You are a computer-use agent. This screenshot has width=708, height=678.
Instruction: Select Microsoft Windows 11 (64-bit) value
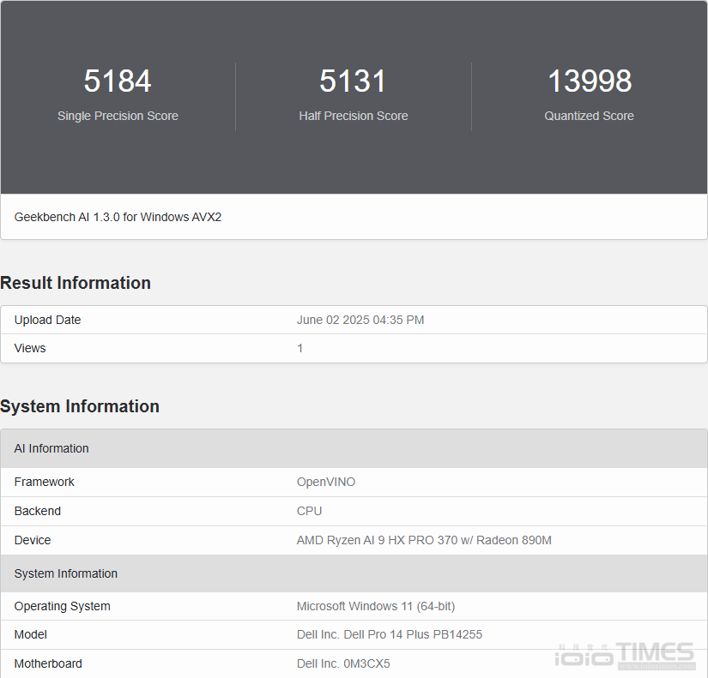376,606
